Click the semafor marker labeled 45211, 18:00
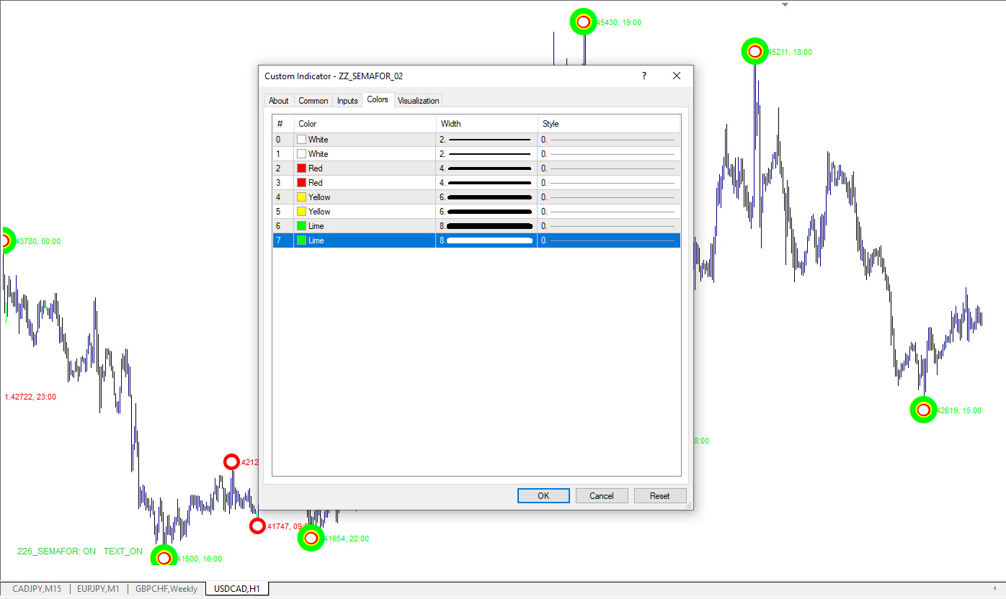 tap(754, 51)
